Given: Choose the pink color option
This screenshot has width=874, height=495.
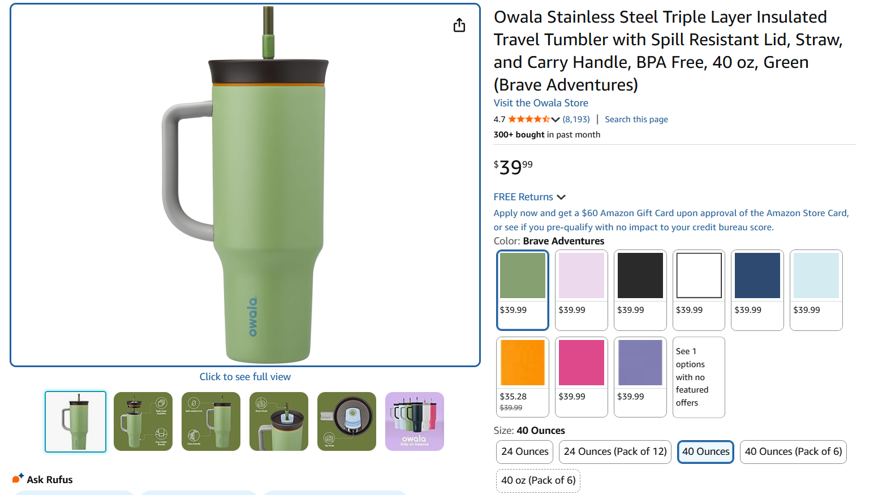Looking at the screenshot, I should click(581, 363).
